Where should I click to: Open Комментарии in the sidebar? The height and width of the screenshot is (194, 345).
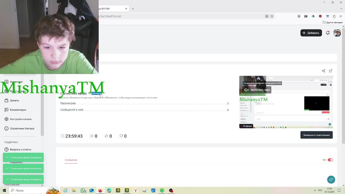click(18, 110)
